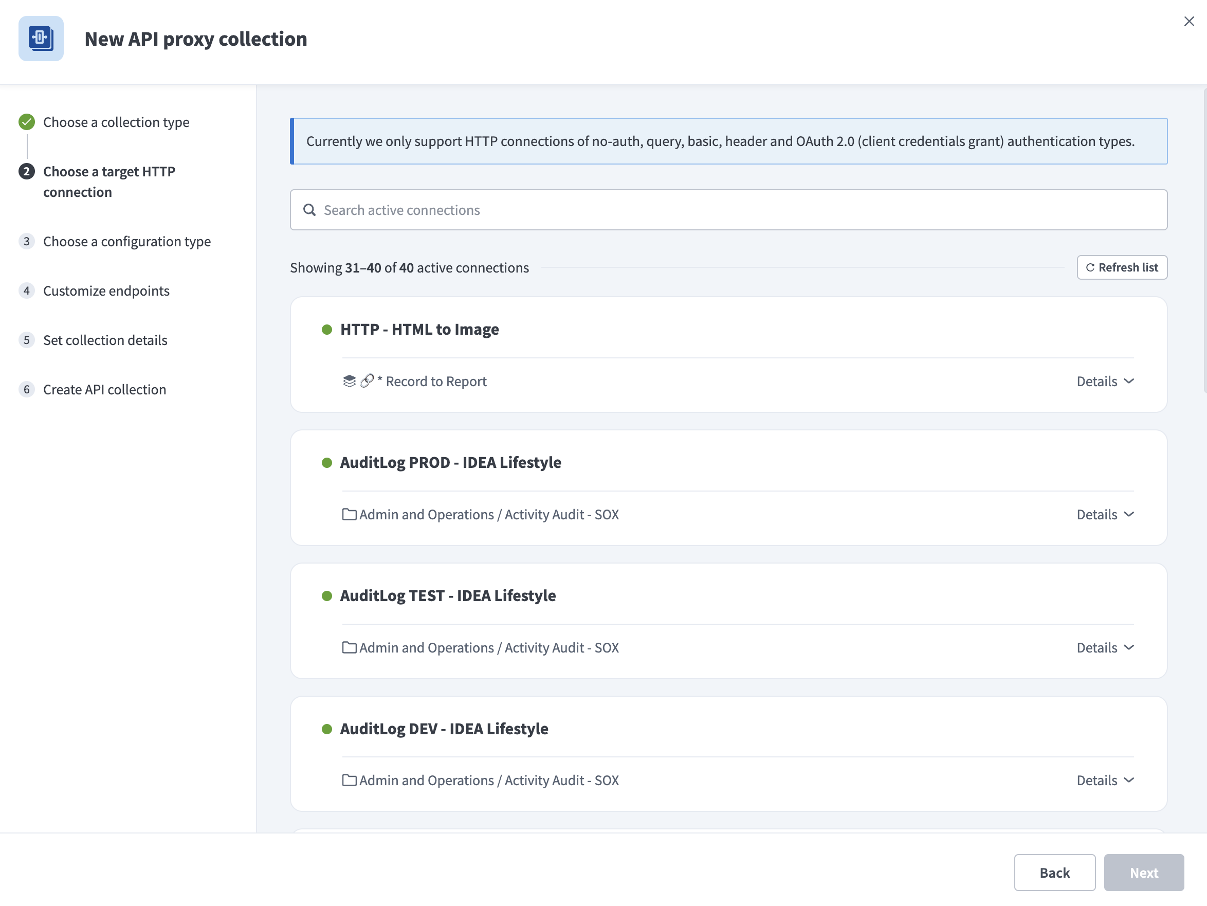Image resolution: width=1207 pixels, height=906 pixels.
Task: Click the Search active connections field
Action: (x=600, y=210)
